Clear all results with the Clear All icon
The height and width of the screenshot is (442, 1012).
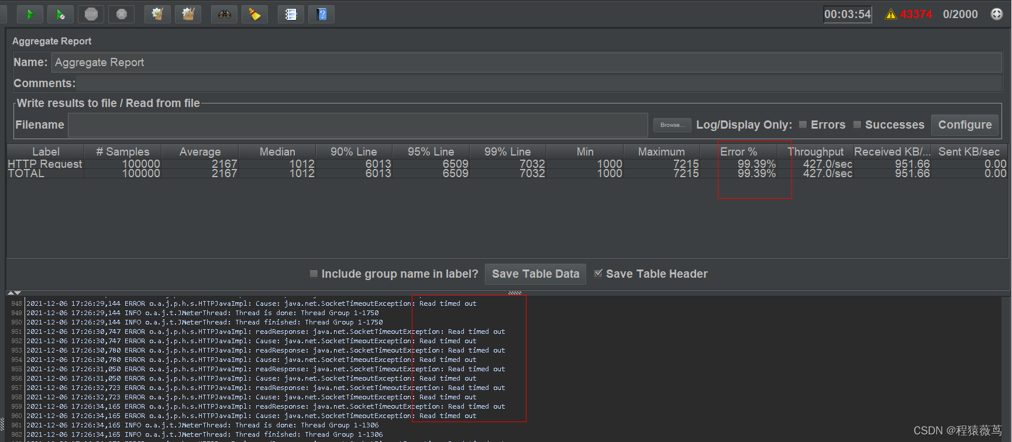pos(188,14)
